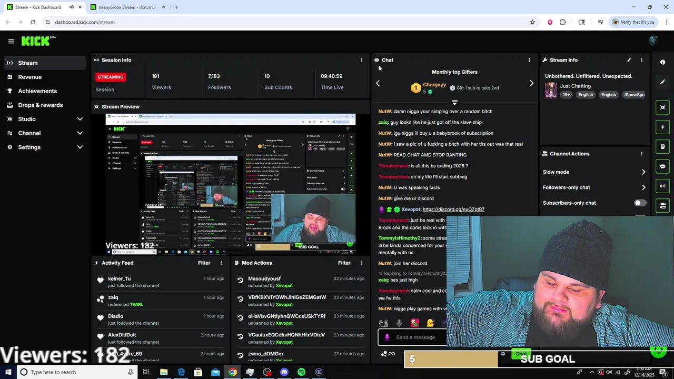
Task: Open File Explorer from the taskbar
Action: pyautogui.click(x=164, y=372)
